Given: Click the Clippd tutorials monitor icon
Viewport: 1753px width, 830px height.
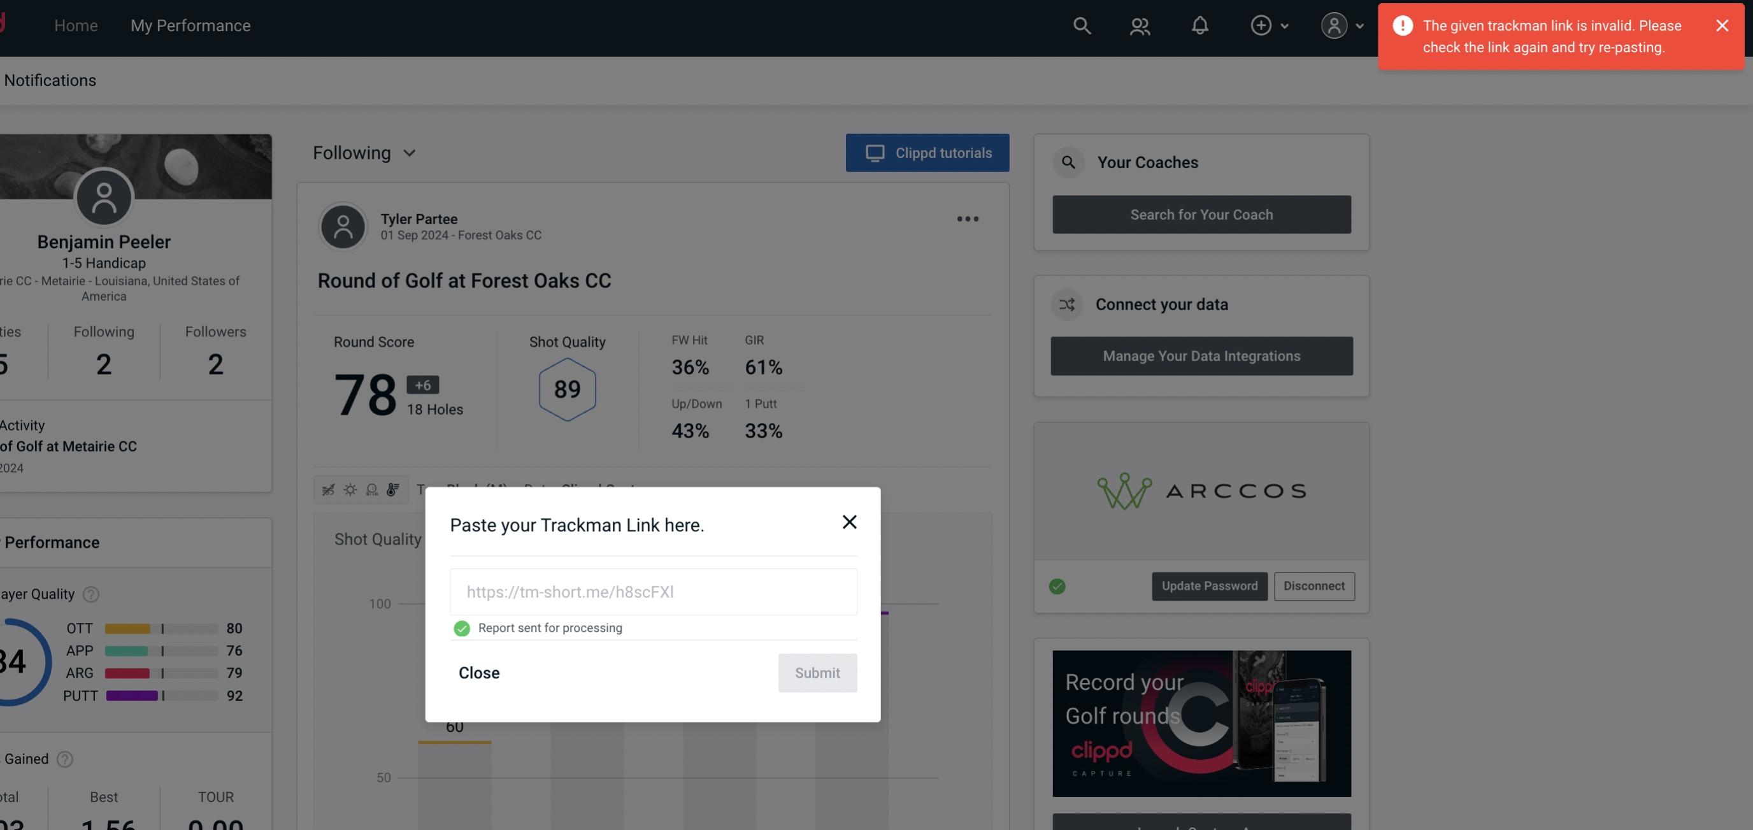Looking at the screenshot, I should tap(875, 152).
